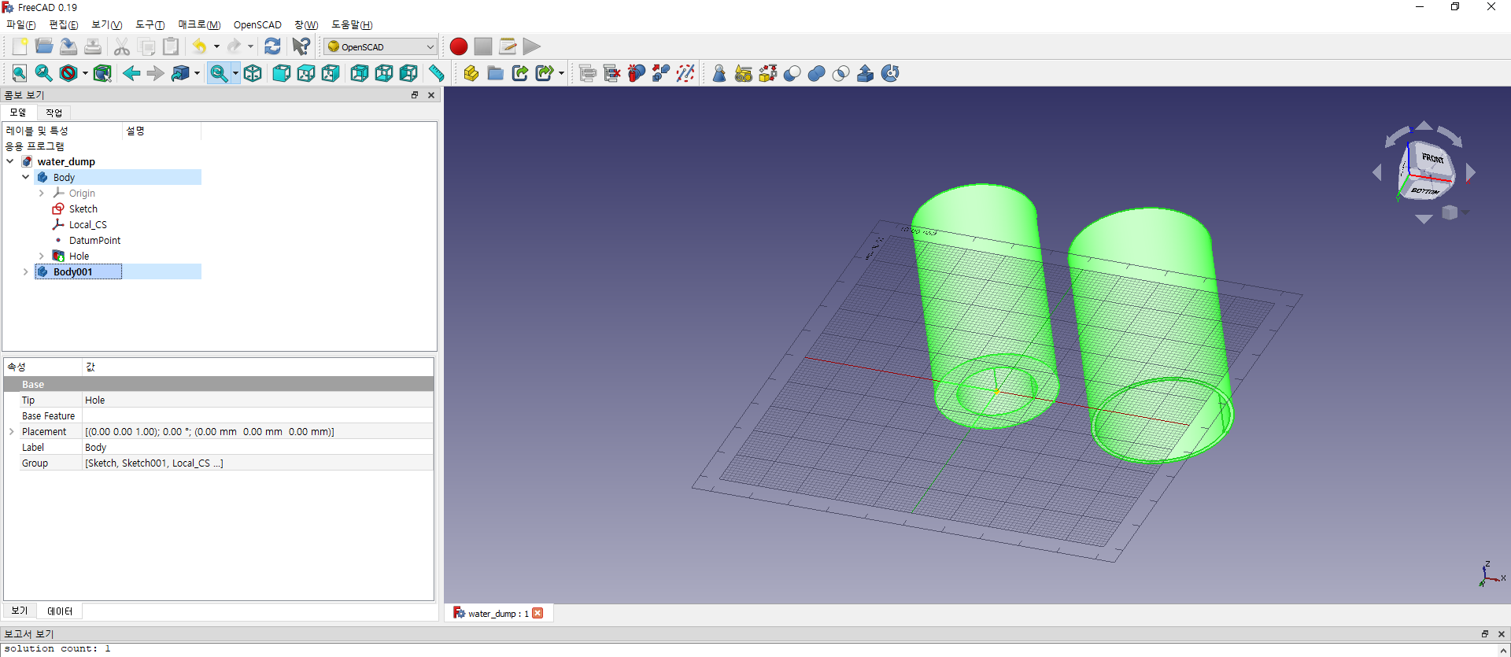Screen dimensions: 1511x657
Task: Open the 매크로(M) menu
Action: 199,25
